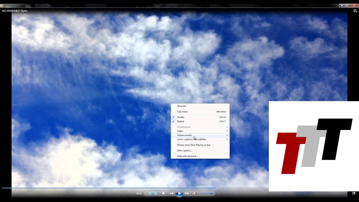
Task: Turn off shuffle icon in playback bar
Action: coord(150,193)
